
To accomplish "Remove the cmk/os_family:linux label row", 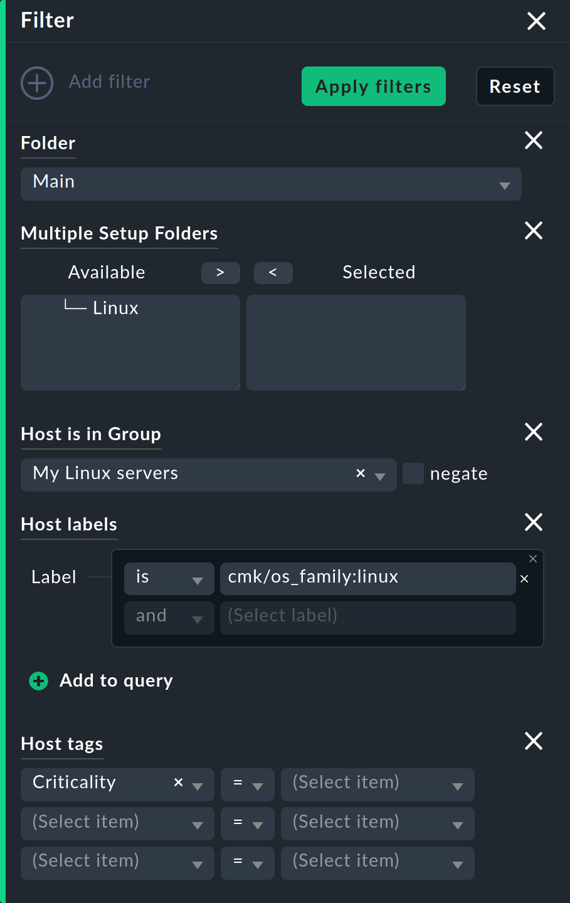I will (x=525, y=579).
